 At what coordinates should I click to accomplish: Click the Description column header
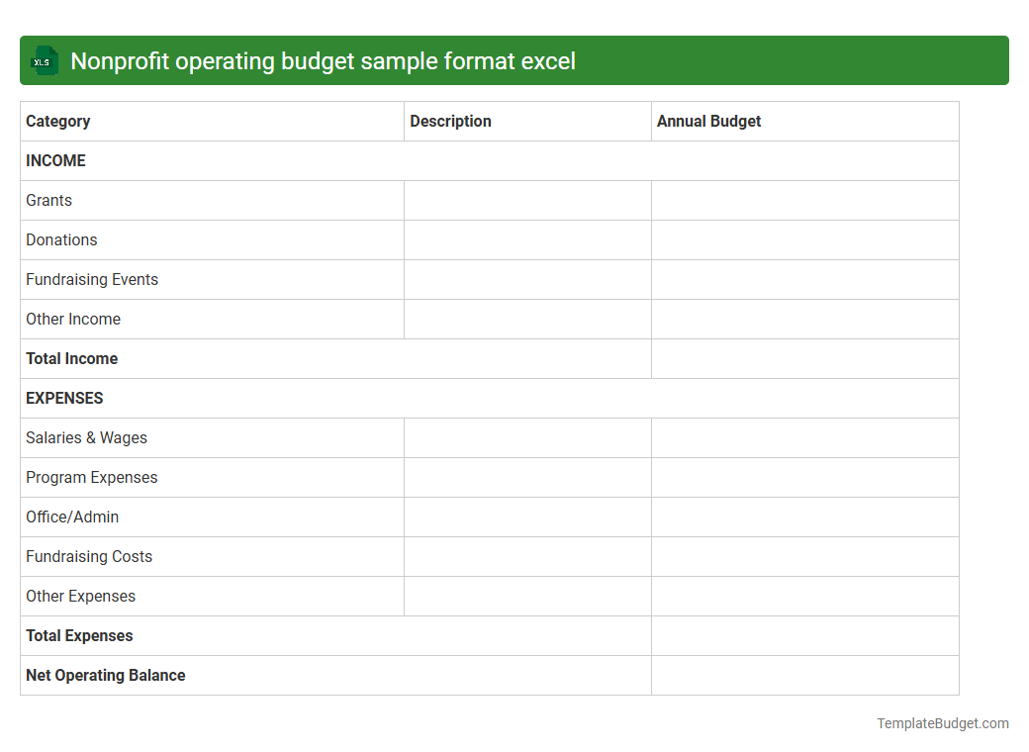pyautogui.click(x=450, y=121)
